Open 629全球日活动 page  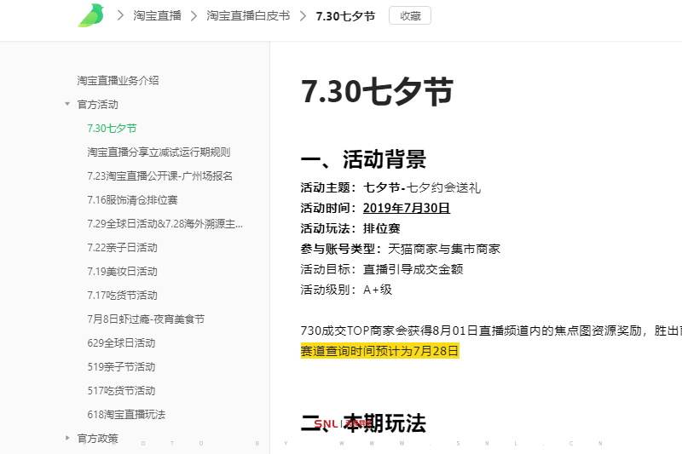pos(121,342)
